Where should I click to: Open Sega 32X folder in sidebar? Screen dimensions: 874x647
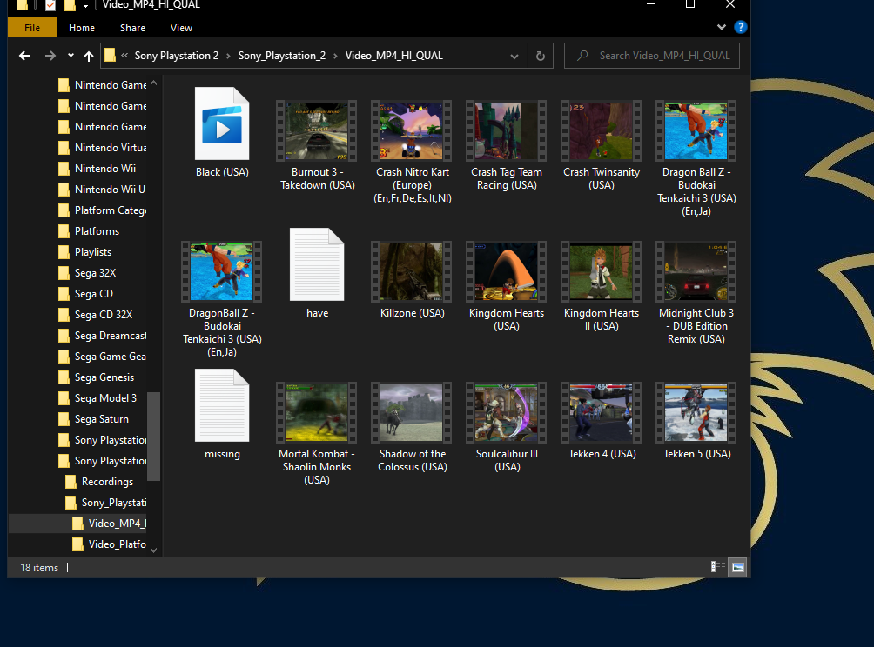(88, 273)
